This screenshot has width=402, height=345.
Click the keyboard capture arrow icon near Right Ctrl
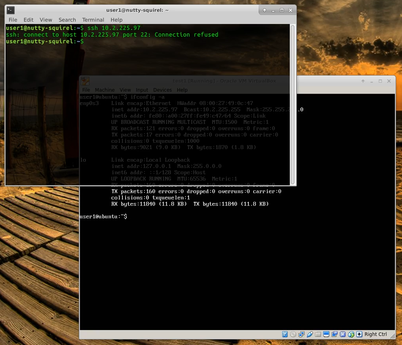pos(359,334)
